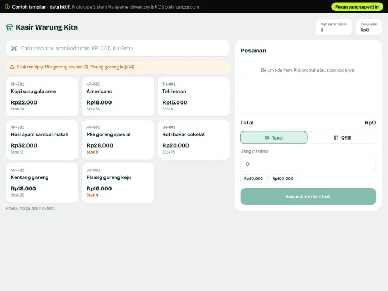Click the Kasir Warung Kita title

[x=46, y=27]
